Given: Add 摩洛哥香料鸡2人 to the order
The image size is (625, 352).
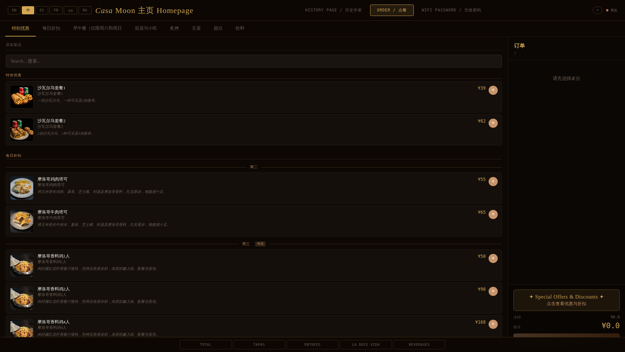Looking at the screenshot, I should (493, 291).
